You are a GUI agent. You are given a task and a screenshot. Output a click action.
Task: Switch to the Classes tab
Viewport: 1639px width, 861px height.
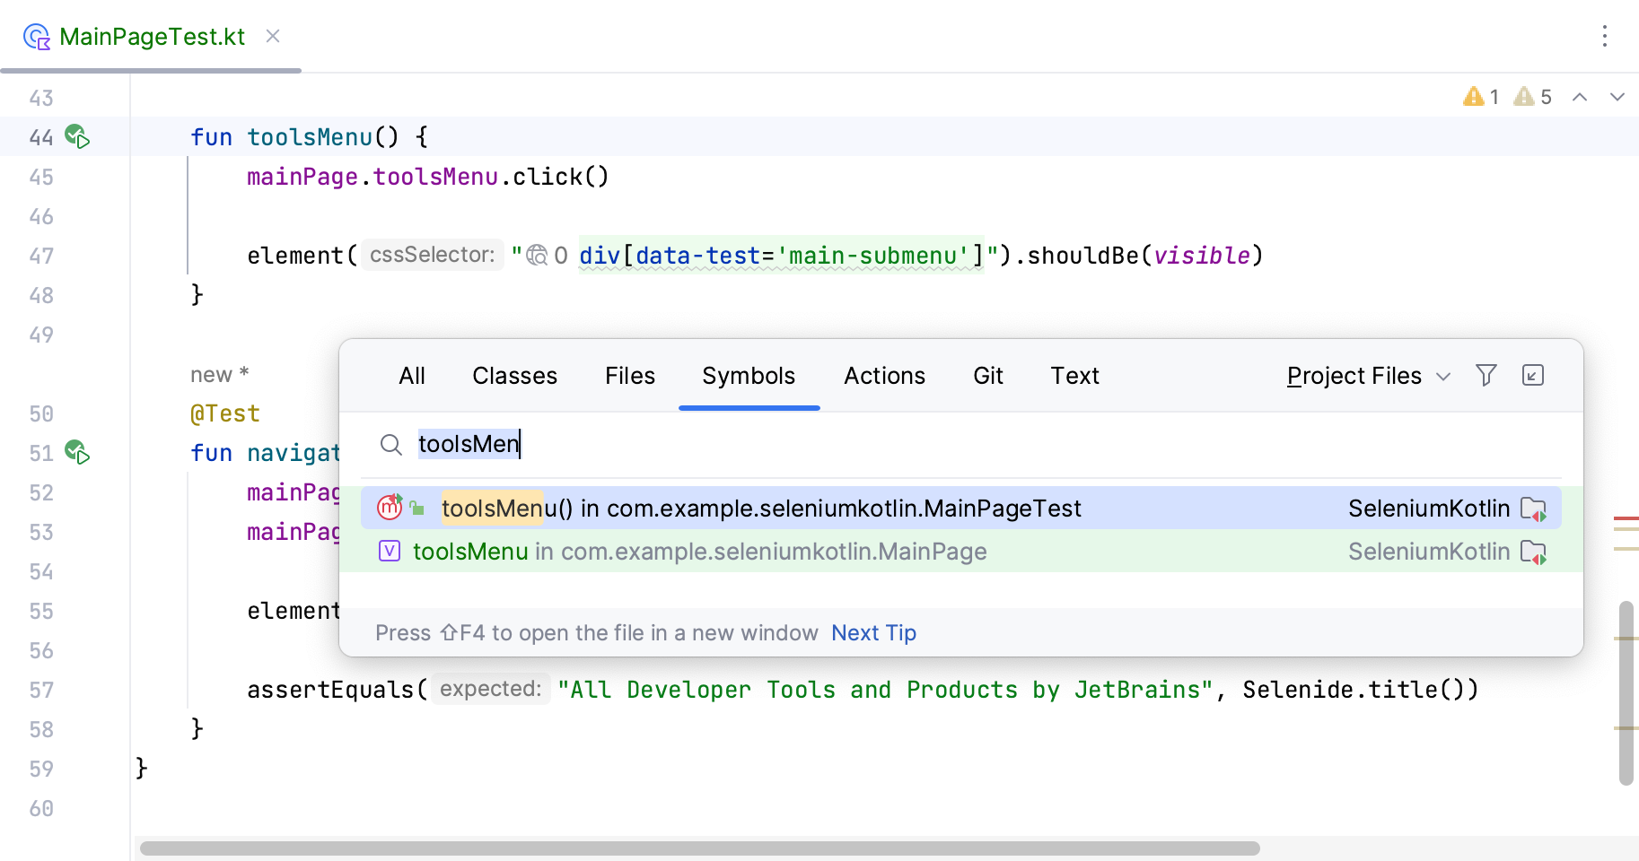click(x=514, y=375)
